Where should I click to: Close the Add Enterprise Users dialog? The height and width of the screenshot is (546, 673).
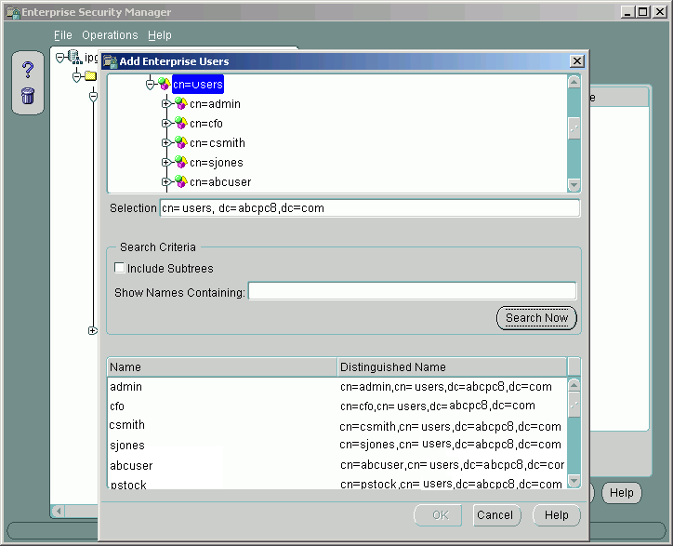[577, 61]
